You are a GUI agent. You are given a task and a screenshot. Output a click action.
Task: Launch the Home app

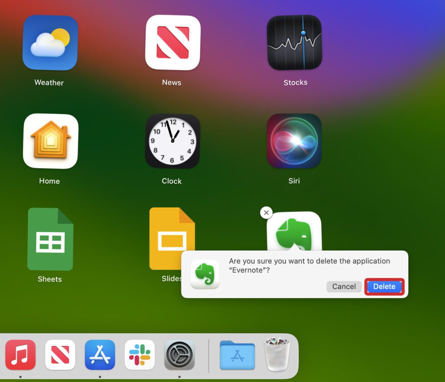click(50, 142)
